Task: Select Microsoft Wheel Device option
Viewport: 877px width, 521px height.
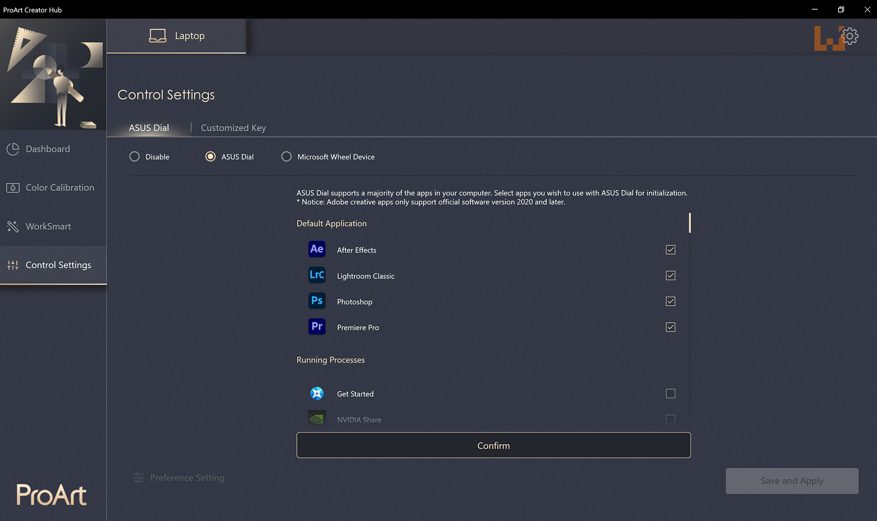Action: click(x=286, y=157)
